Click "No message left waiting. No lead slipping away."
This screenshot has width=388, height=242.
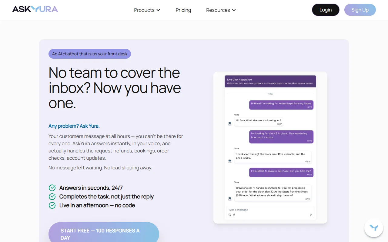coord(100,168)
